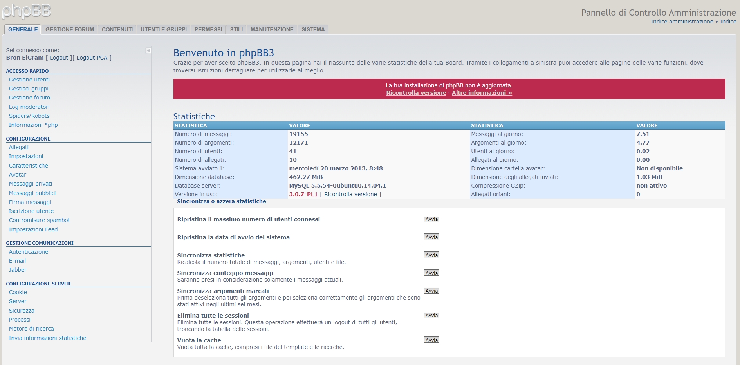This screenshot has height=365, width=740.
Task: Open Iscrizione utente settings
Action: [x=31, y=211]
